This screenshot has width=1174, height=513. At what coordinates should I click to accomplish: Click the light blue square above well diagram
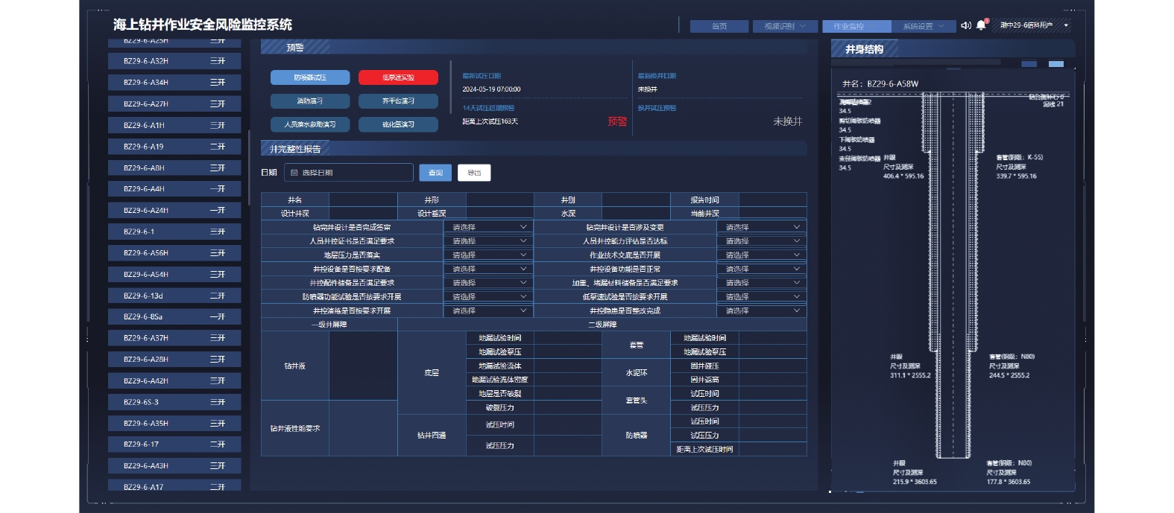(1055, 65)
